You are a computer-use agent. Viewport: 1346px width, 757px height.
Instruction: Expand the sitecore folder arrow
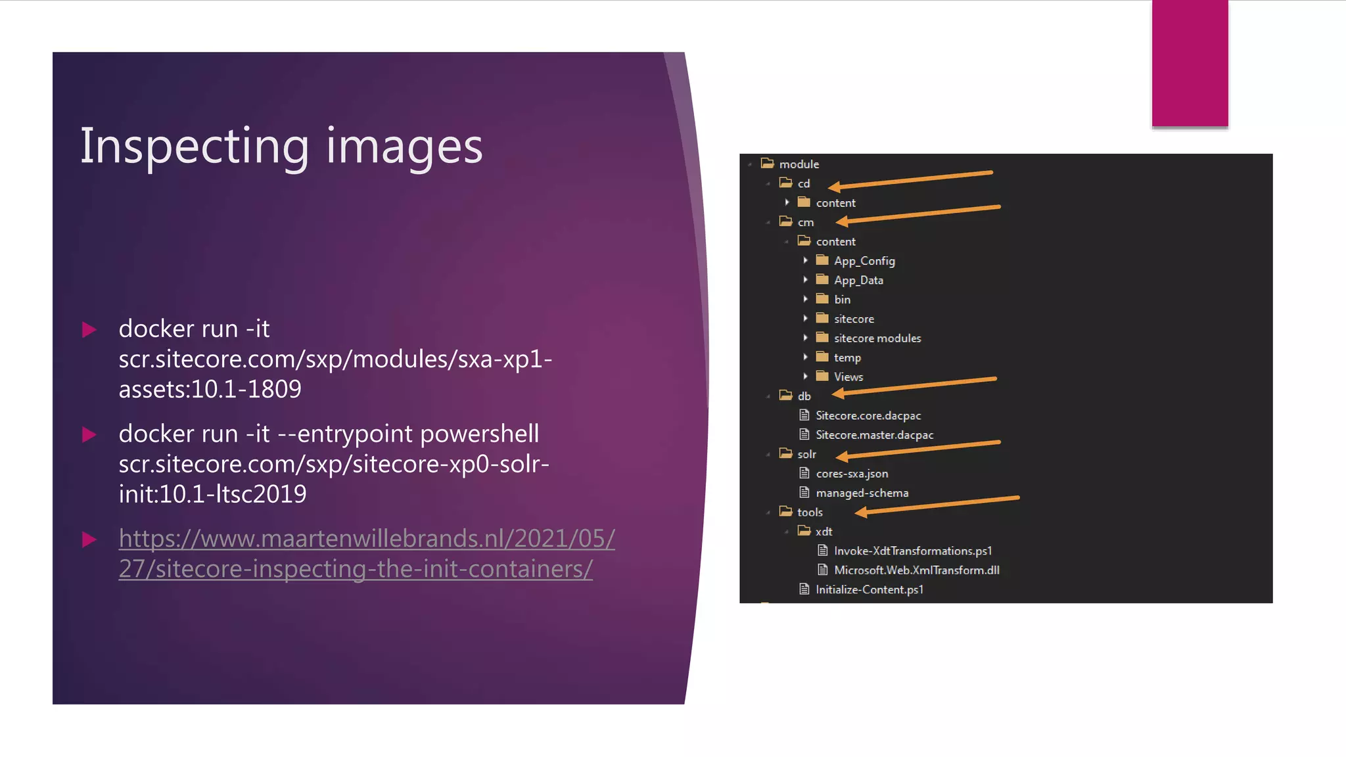[x=805, y=318]
